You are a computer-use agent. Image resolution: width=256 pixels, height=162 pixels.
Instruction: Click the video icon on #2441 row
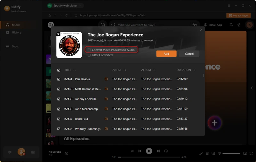click(x=106, y=79)
